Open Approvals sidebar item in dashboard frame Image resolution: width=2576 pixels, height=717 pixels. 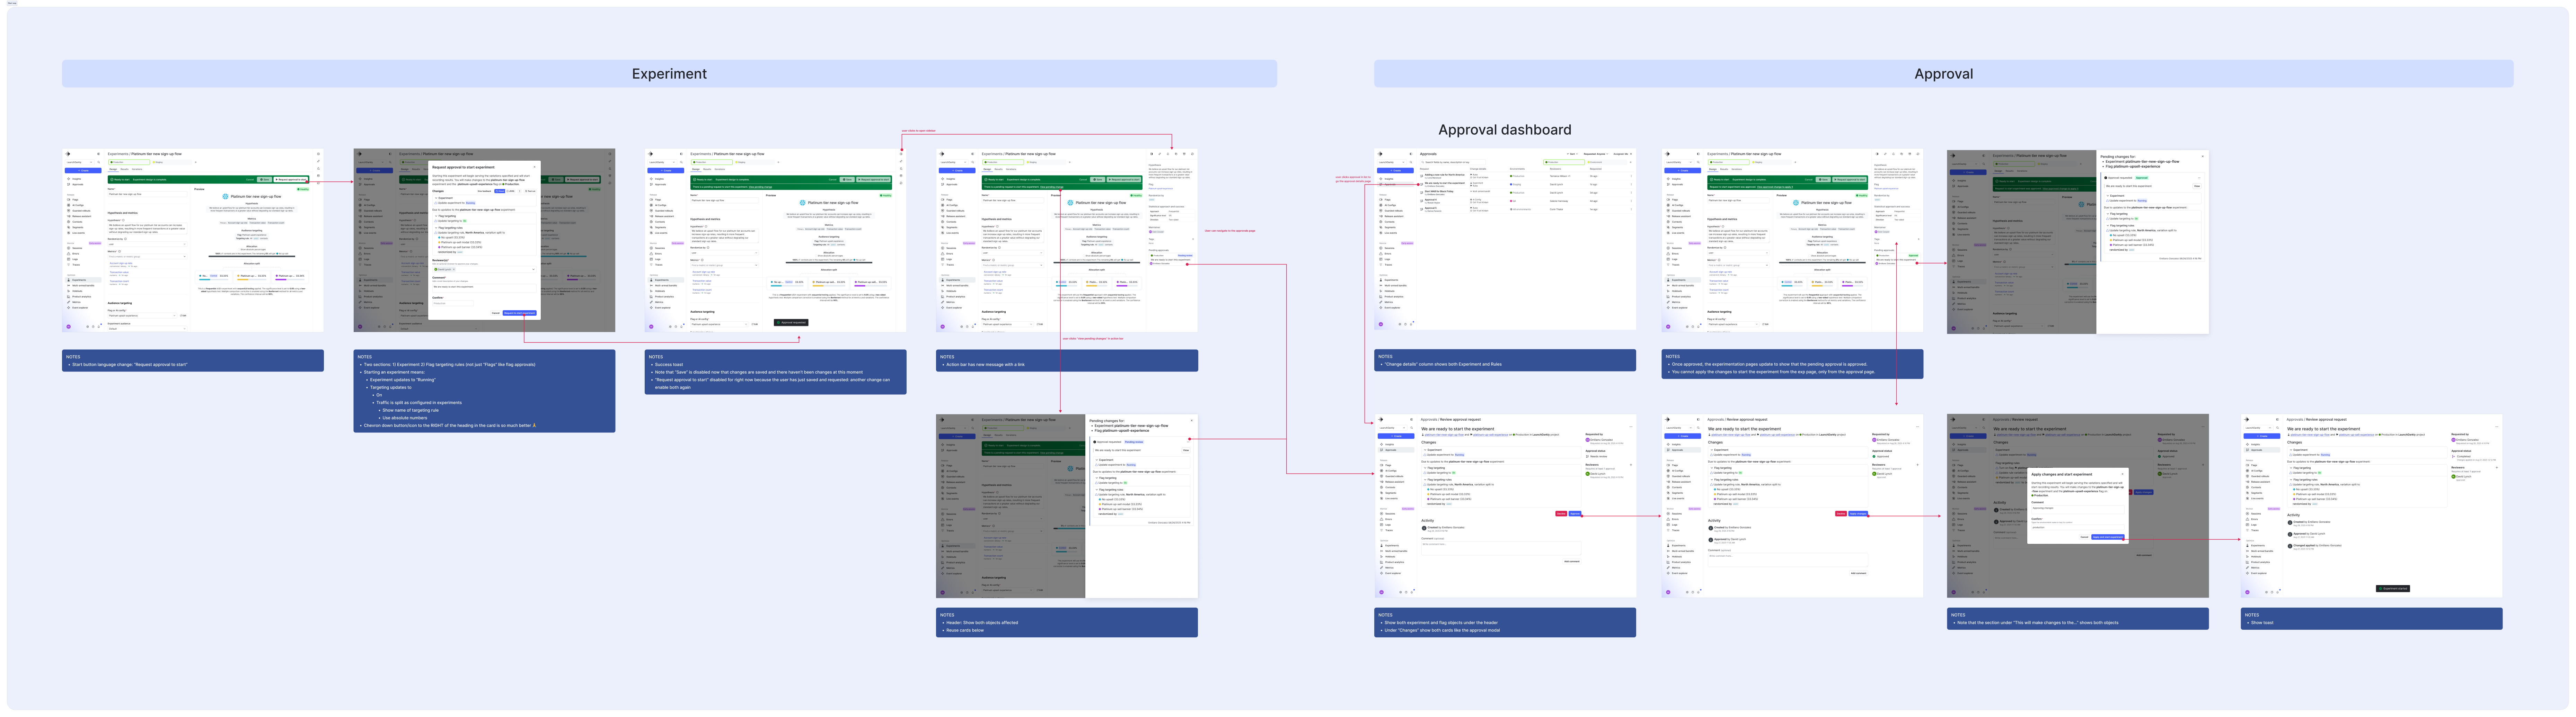(x=1395, y=185)
